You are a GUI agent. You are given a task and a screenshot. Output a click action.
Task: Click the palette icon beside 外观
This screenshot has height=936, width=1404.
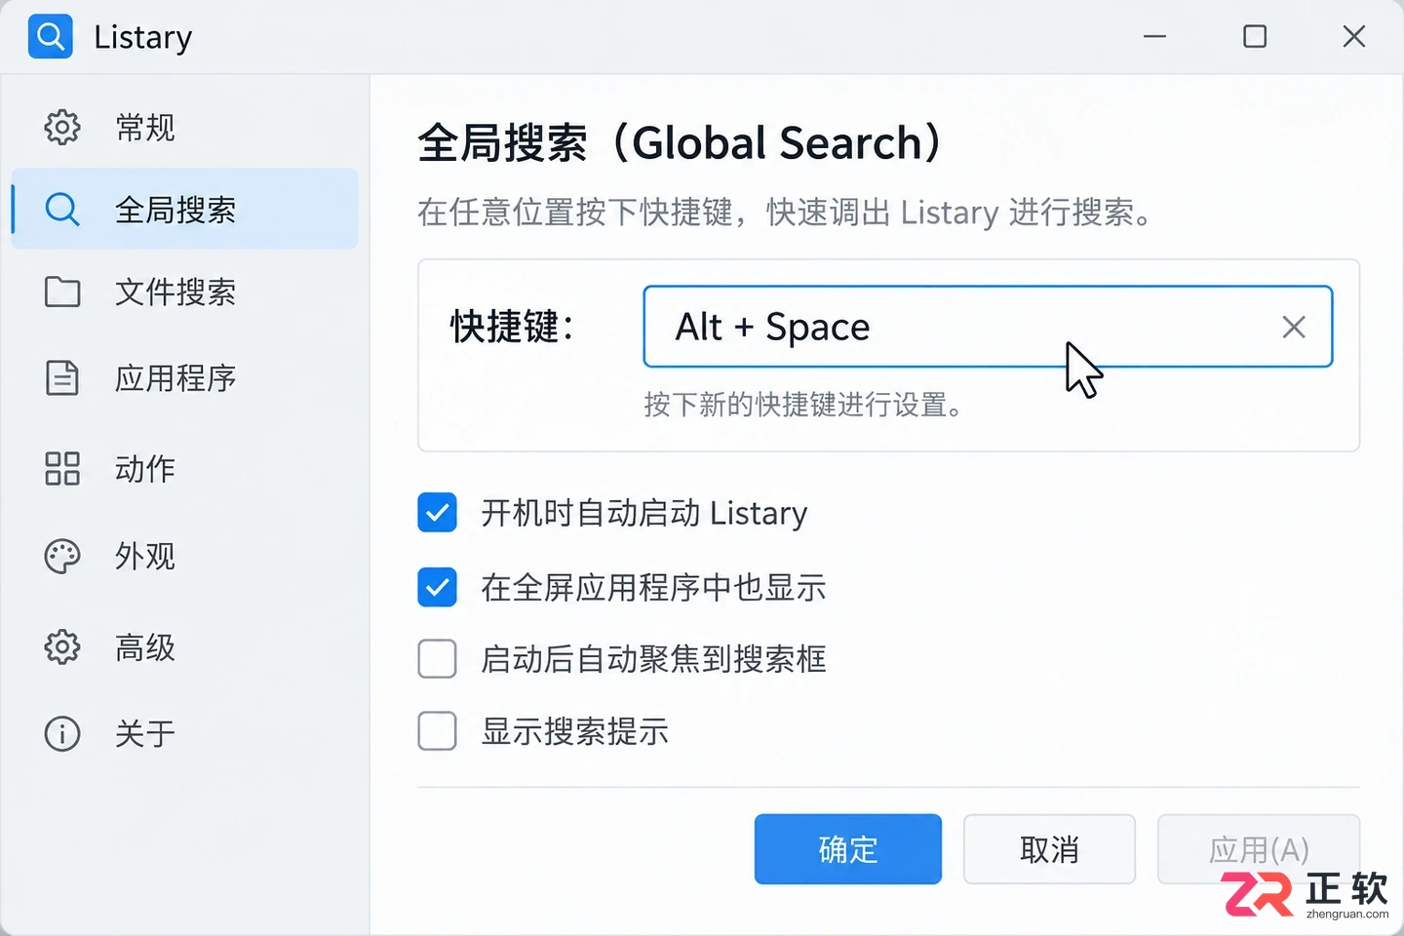click(x=62, y=556)
